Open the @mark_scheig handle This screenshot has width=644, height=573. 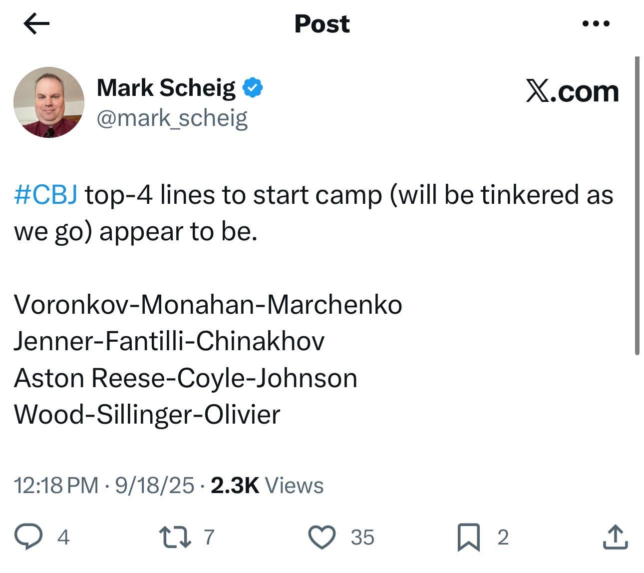click(172, 118)
